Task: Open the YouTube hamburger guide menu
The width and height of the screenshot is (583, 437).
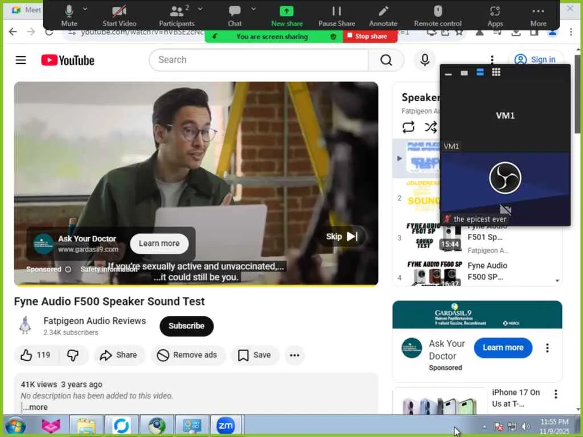Action: point(21,60)
